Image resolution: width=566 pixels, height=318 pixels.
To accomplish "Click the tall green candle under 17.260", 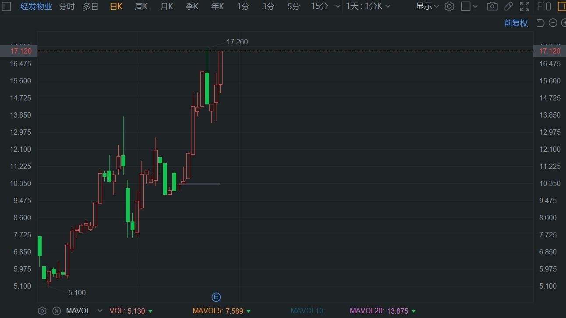I will (x=207, y=88).
